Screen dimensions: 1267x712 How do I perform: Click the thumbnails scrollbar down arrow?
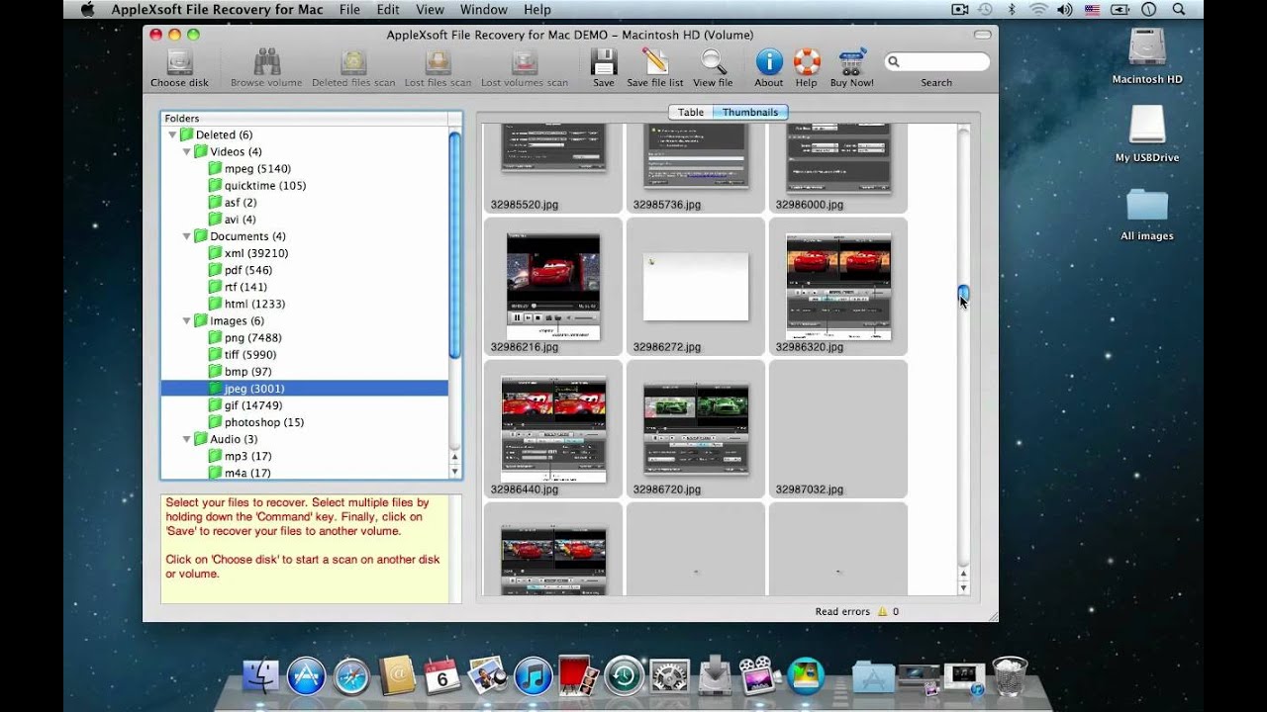(x=964, y=588)
